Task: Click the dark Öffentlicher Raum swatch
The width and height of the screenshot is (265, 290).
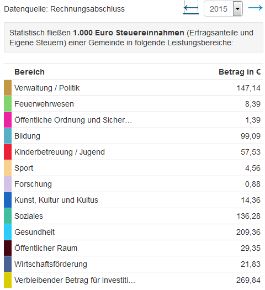Action: point(8,248)
